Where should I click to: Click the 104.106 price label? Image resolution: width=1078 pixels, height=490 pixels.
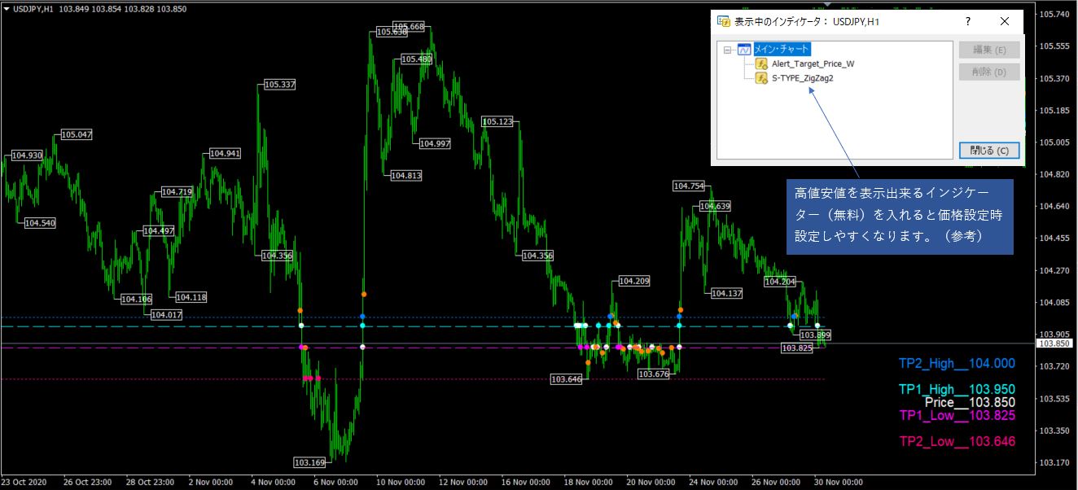click(x=136, y=300)
